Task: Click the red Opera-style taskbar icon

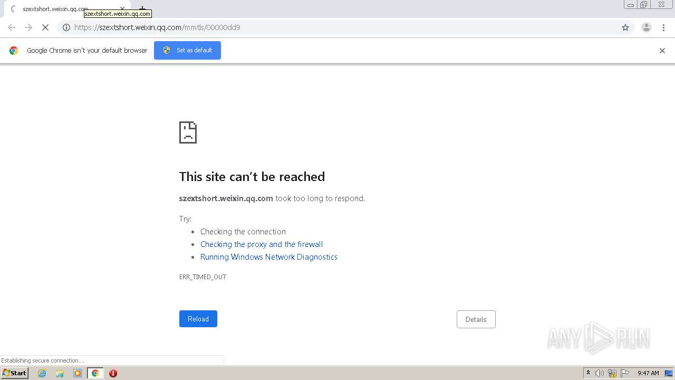Action: tap(113, 373)
